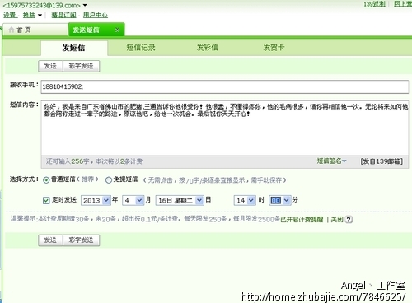The height and width of the screenshot is (303, 412).
Task: Close the 发送短信 tab
Action: pos(117,30)
